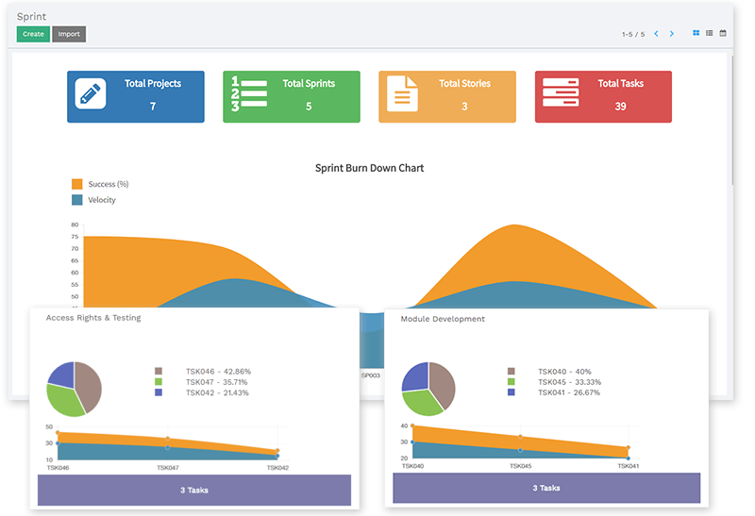755x516 pixels.
Task: Click the Total Stories document icon
Action: click(x=403, y=95)
